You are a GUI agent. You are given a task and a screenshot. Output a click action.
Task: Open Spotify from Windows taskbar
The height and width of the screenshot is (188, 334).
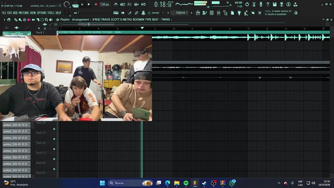coord(186,183)
